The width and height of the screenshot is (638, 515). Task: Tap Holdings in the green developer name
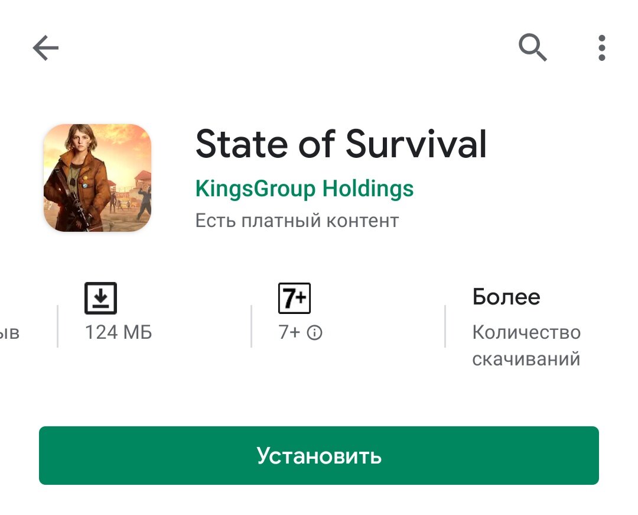368,189
